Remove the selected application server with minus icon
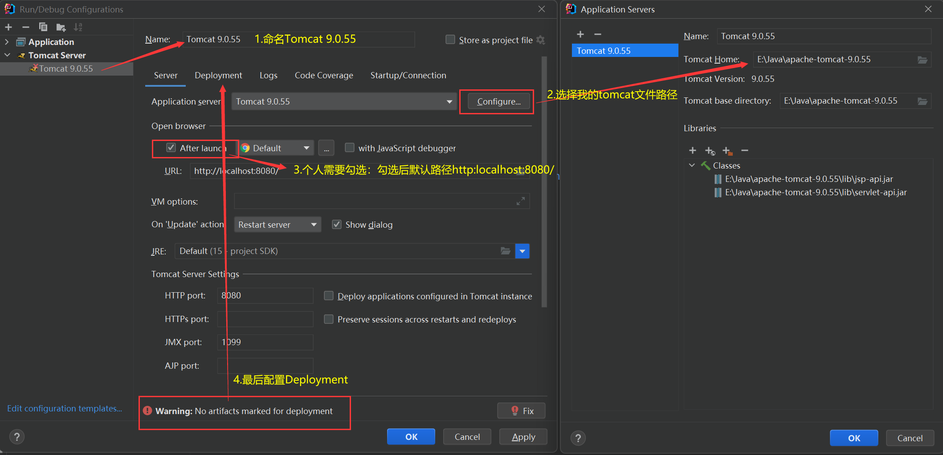The image size is (943, 455). click(x=597, y=34)
